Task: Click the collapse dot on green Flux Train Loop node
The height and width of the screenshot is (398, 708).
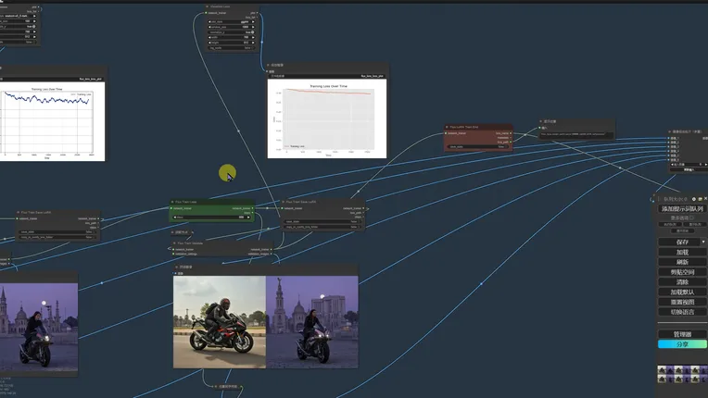Action: coord(174,202)
